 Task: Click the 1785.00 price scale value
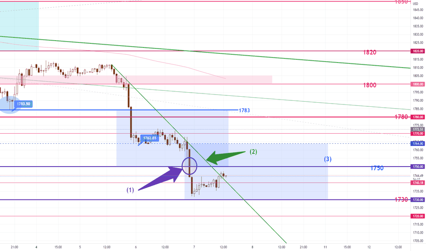pyautogui.click(x=418, y=109)
